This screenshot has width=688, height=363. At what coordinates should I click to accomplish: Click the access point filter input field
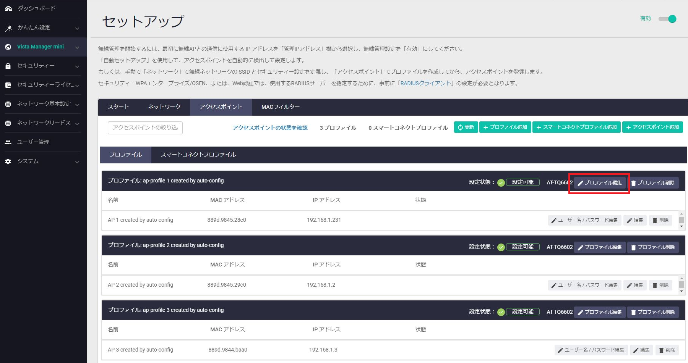tap(145, 127)
